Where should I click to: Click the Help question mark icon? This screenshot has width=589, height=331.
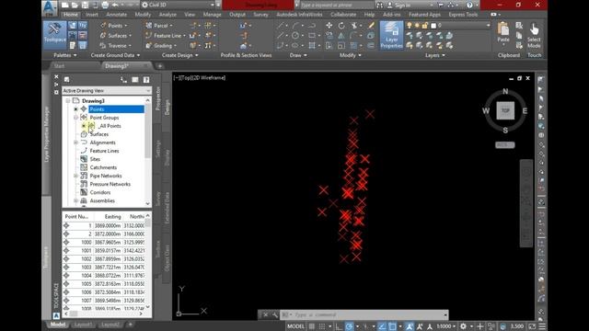(x=469, y=5)
